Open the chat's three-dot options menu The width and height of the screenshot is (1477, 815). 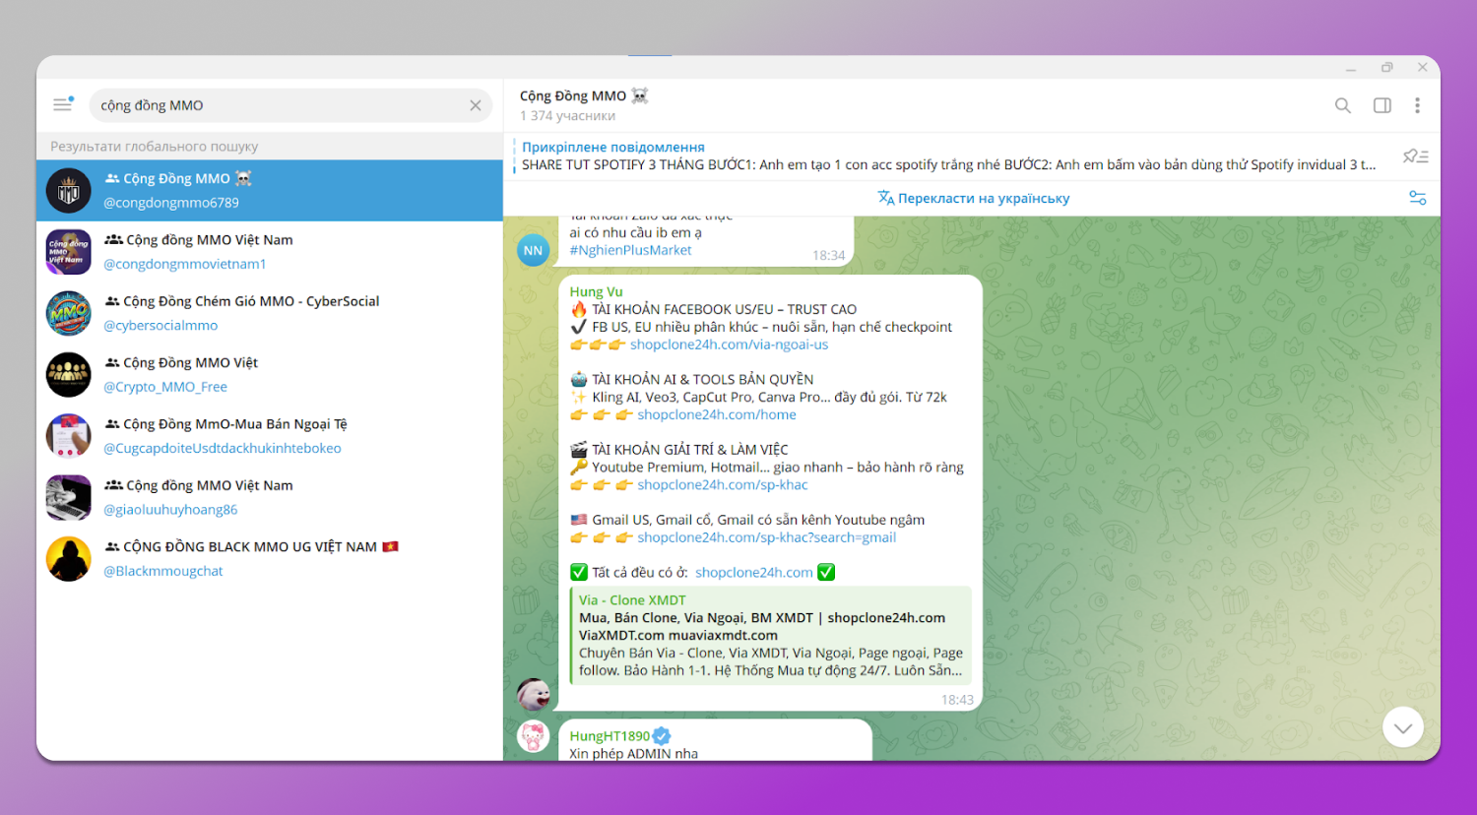(1419, 105)
